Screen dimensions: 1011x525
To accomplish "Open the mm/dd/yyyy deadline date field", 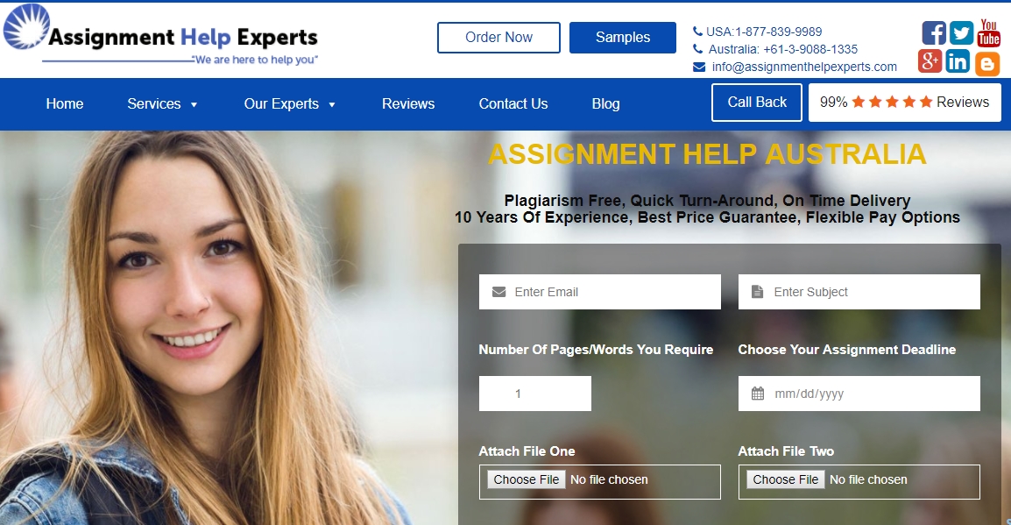I will (859, 394).
